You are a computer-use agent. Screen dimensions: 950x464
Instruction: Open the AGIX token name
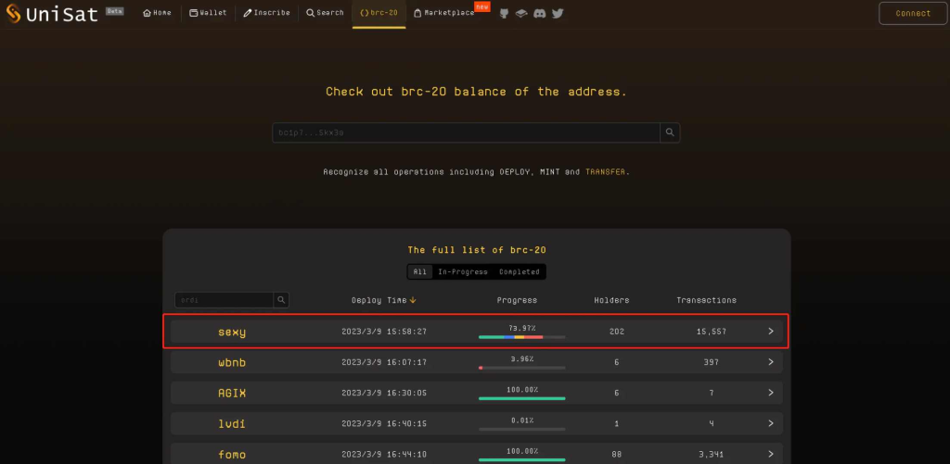(x=232, y=393)
